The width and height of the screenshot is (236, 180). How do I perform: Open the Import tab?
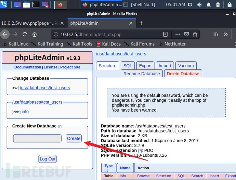pyautogui.click(x=165, y=66)
